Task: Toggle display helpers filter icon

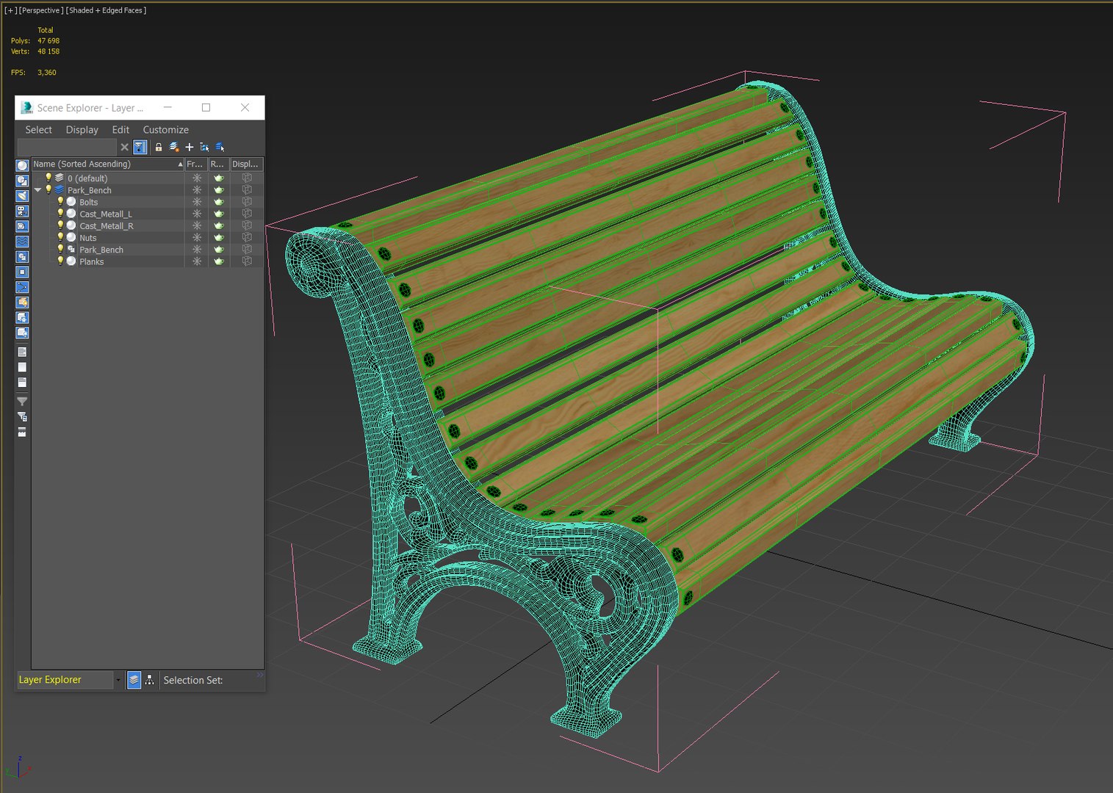Action: pyautogui.click(x=22, y=226)
